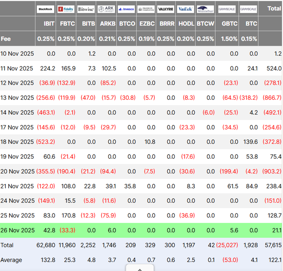Select the highlighted 26 Nov 2025 row date

(x=17, y=230)
